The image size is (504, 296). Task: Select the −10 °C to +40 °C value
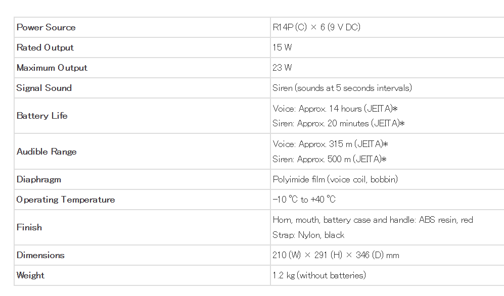pos(304,200)
